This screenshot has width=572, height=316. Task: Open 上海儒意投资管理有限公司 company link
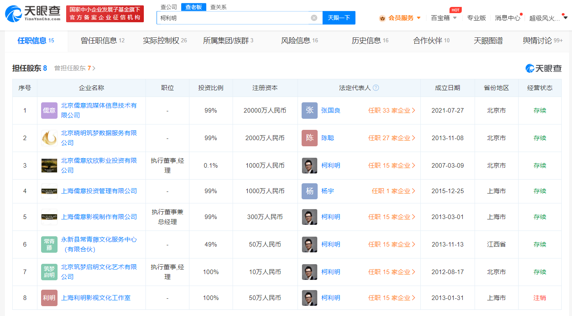[99, 191]
